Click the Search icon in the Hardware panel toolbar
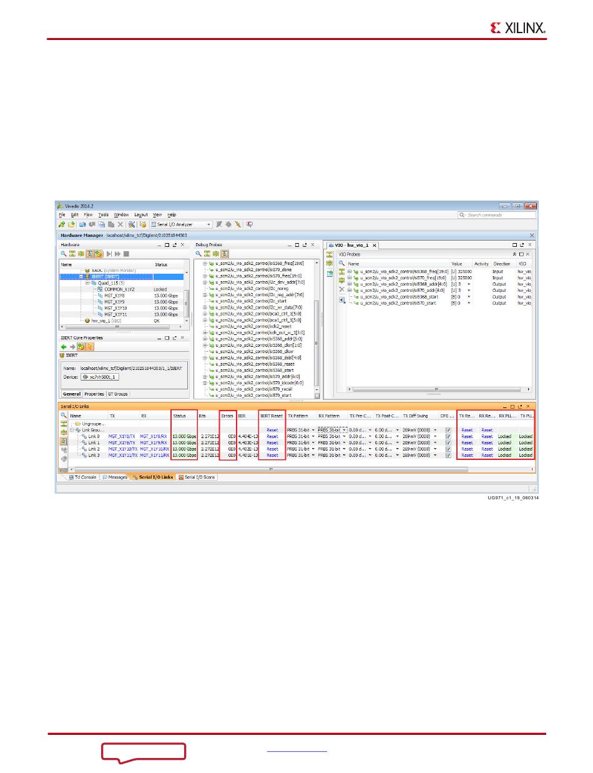593x773 pixels. [x=63, y=254]
